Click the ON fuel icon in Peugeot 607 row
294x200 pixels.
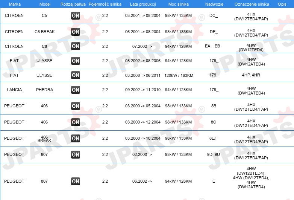[76, 154]
